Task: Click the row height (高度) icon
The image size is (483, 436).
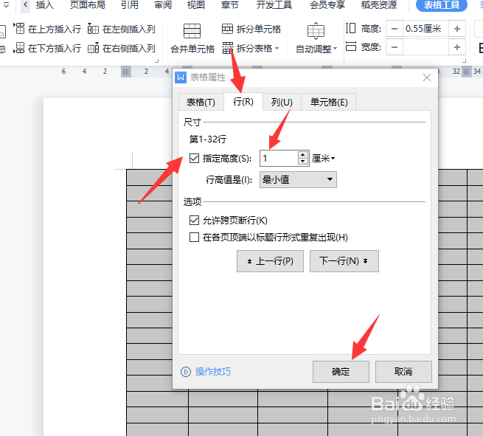Action: 350,28
